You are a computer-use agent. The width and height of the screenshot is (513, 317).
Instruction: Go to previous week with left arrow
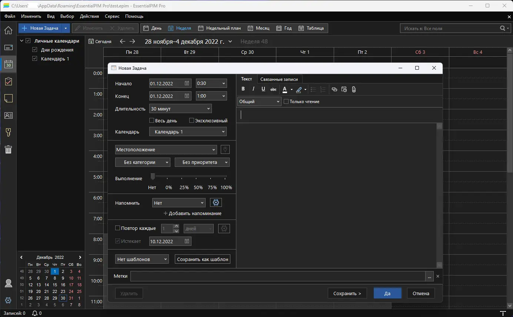pyautogui.click(x=123, y=42)
